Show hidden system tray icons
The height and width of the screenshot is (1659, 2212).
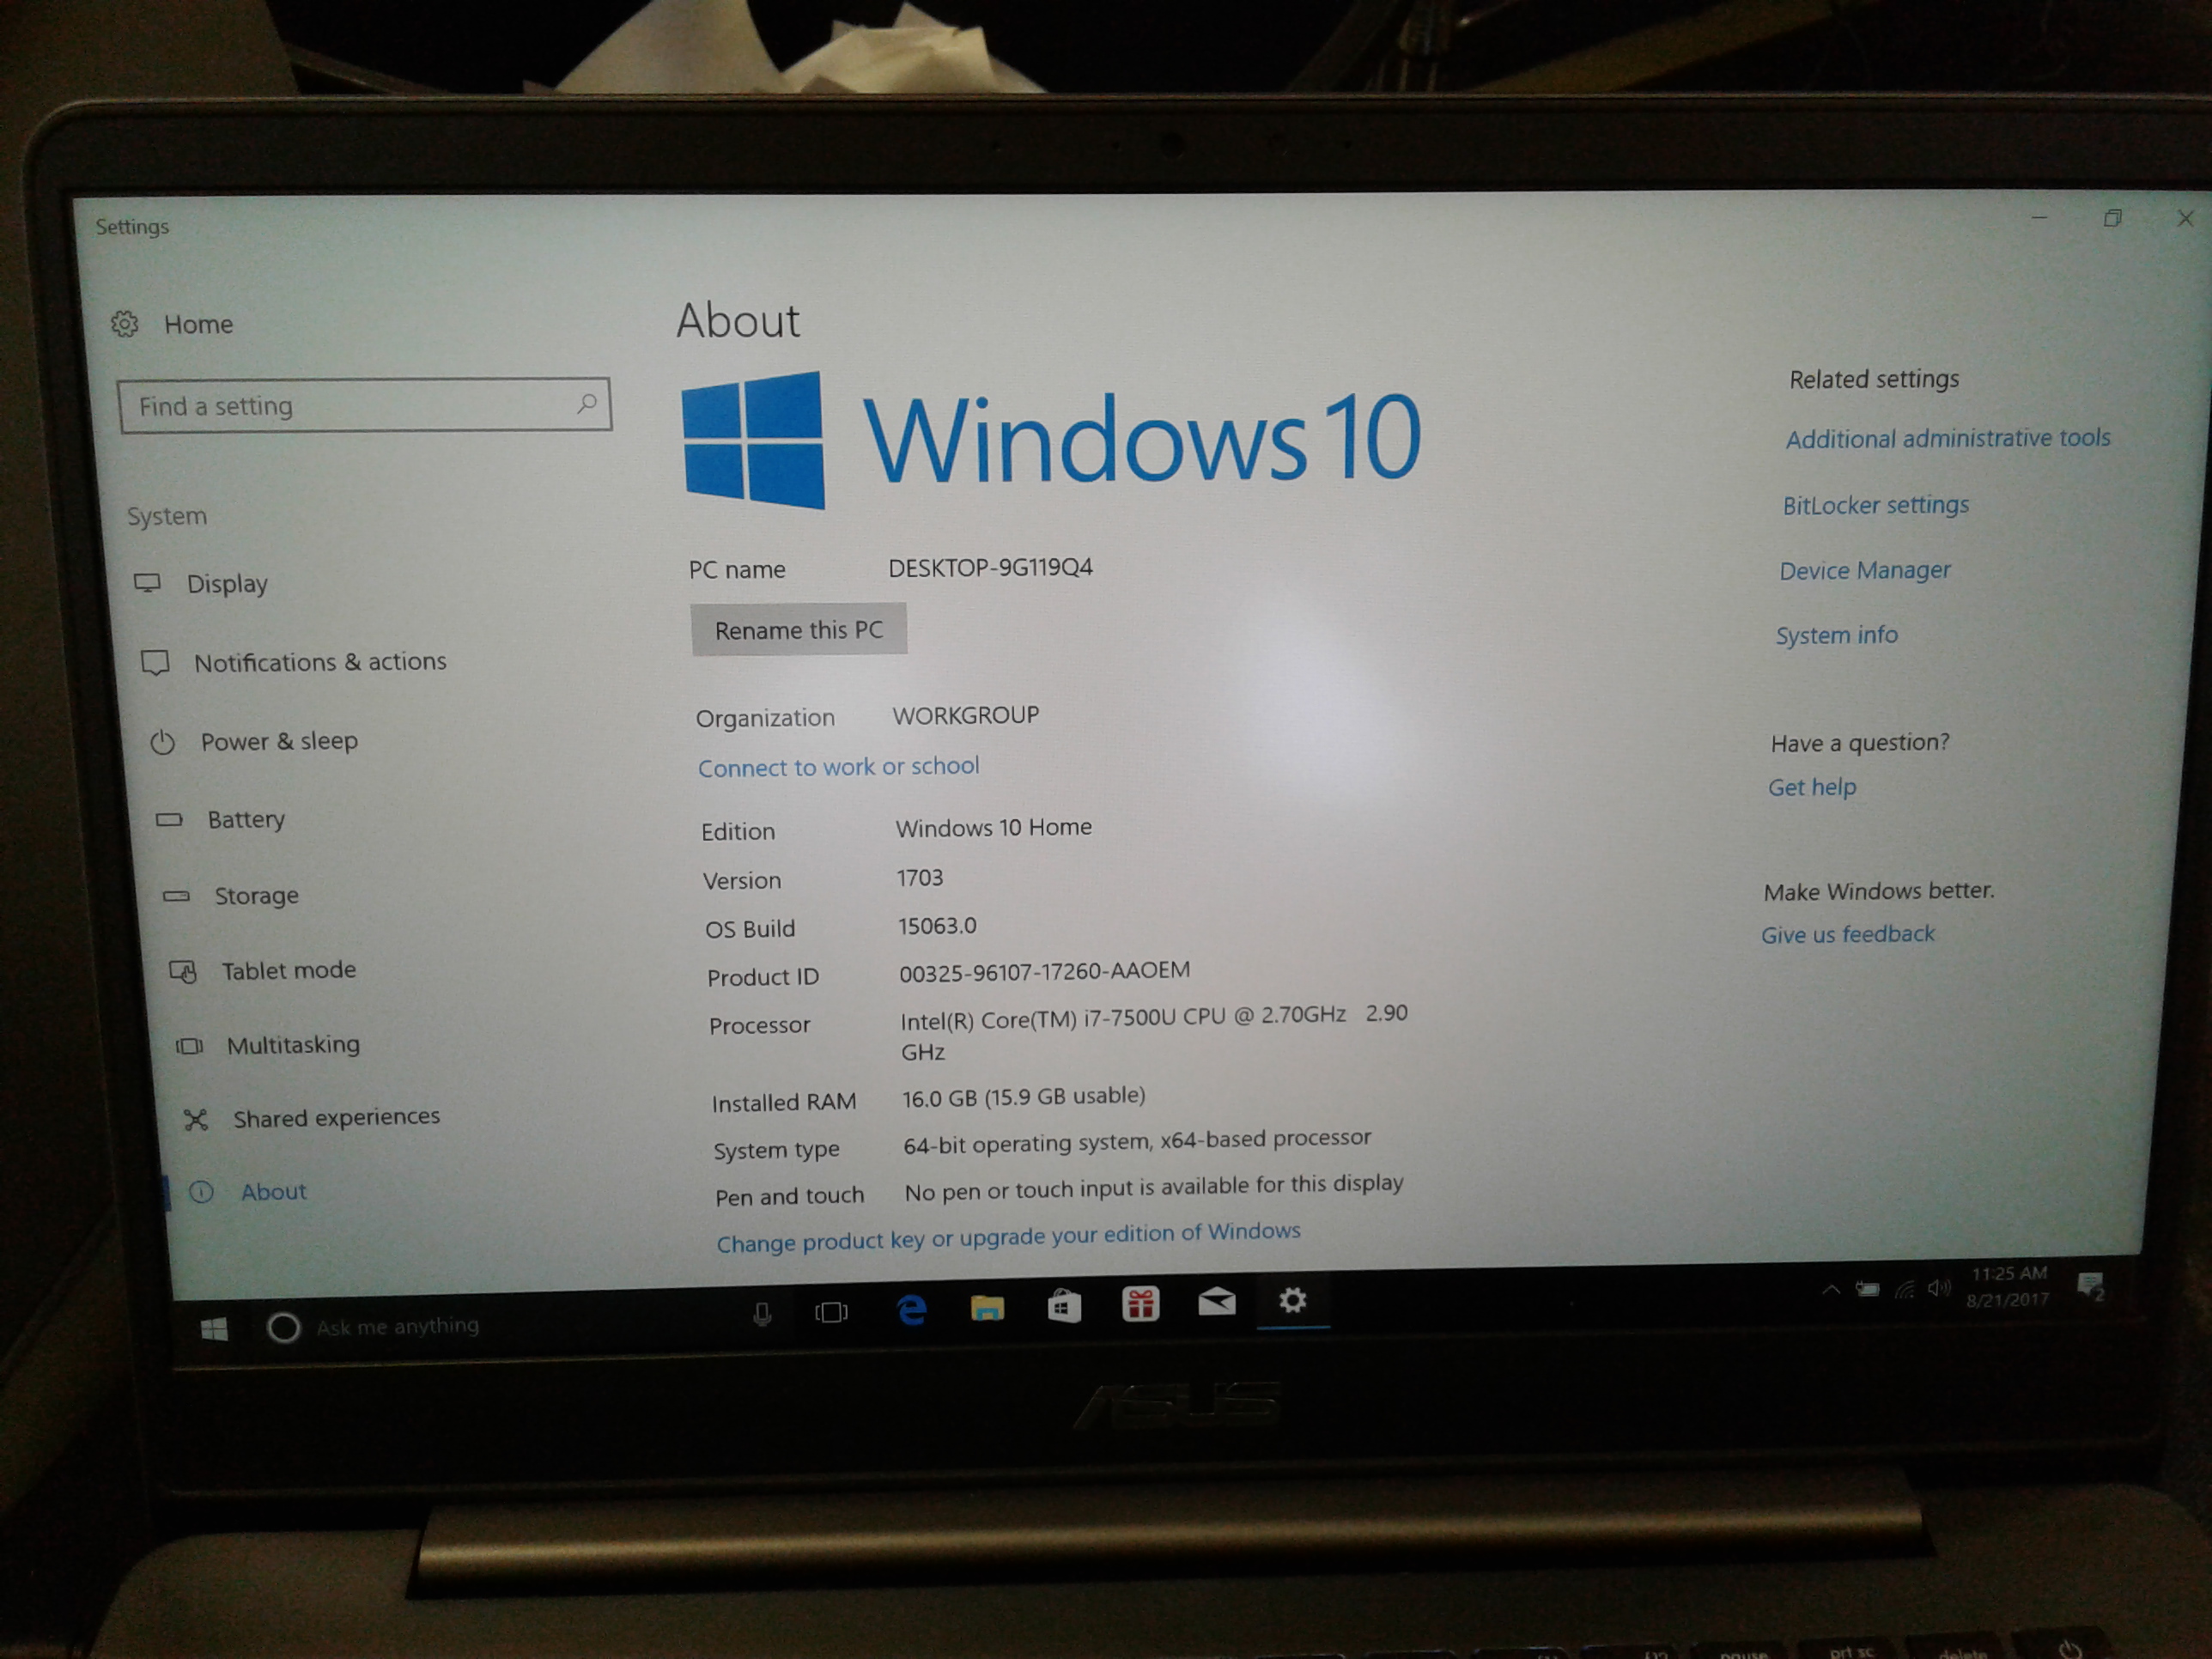tap(1830, 1290)
